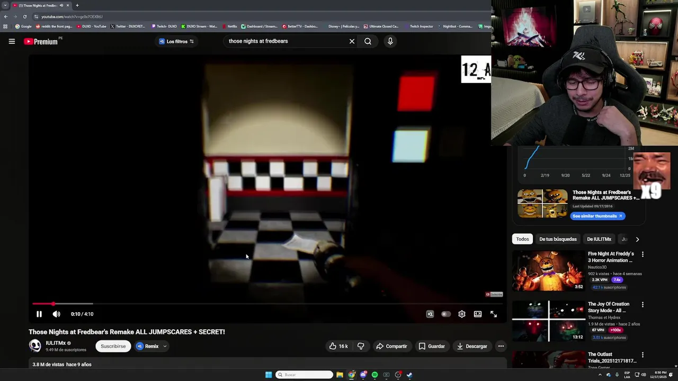
Task: Open Spotify from the taskbar
Action: pyautogui.click(x=374, y=375)
